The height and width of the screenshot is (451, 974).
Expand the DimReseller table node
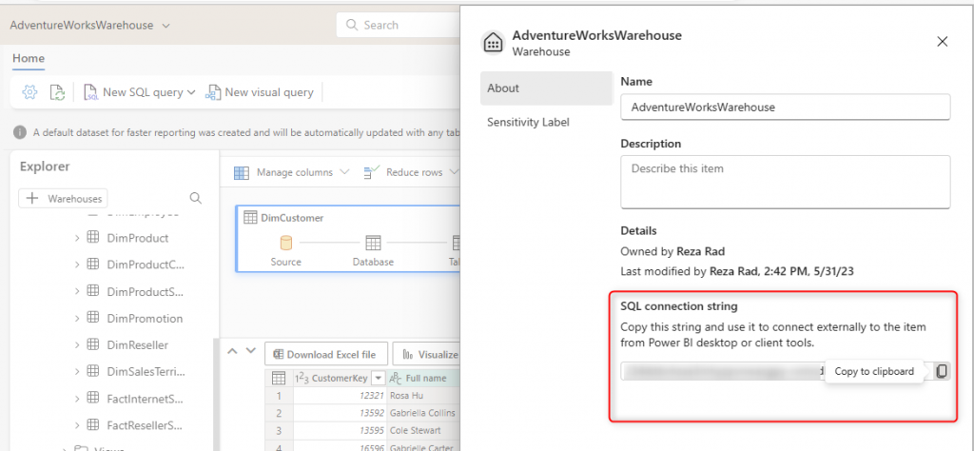click(x=77, y=344)
